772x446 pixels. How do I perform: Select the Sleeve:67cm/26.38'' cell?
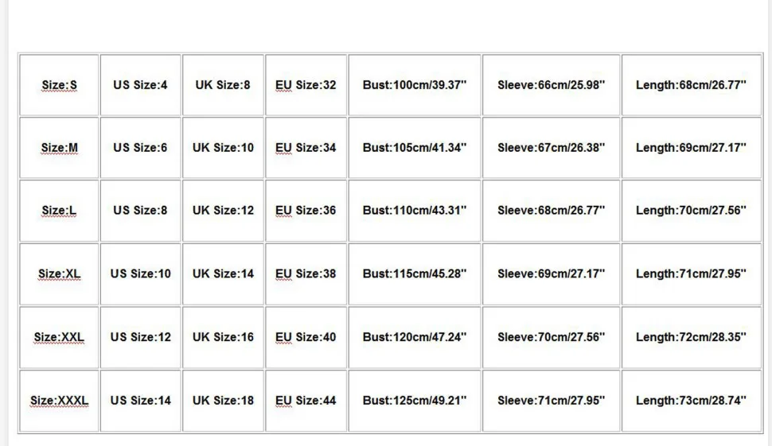coord(551,148)
